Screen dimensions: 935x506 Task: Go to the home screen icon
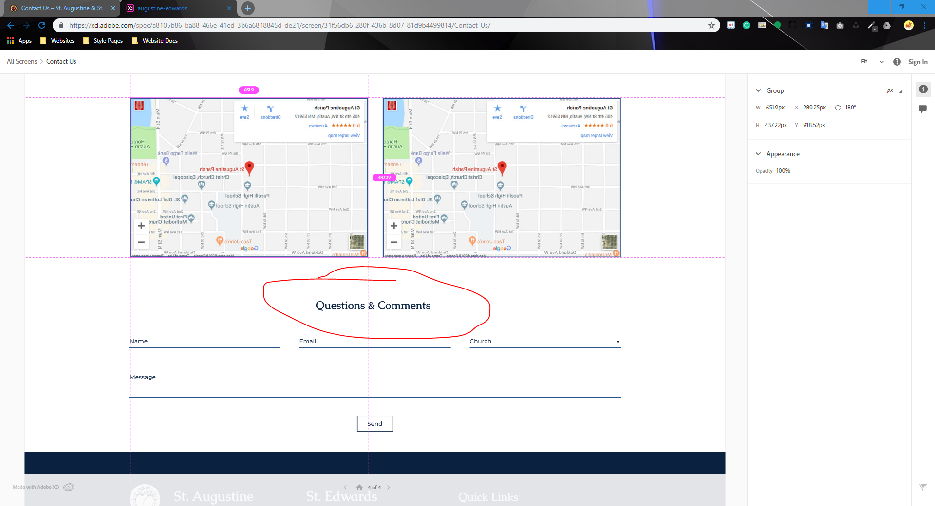point(359,488)
